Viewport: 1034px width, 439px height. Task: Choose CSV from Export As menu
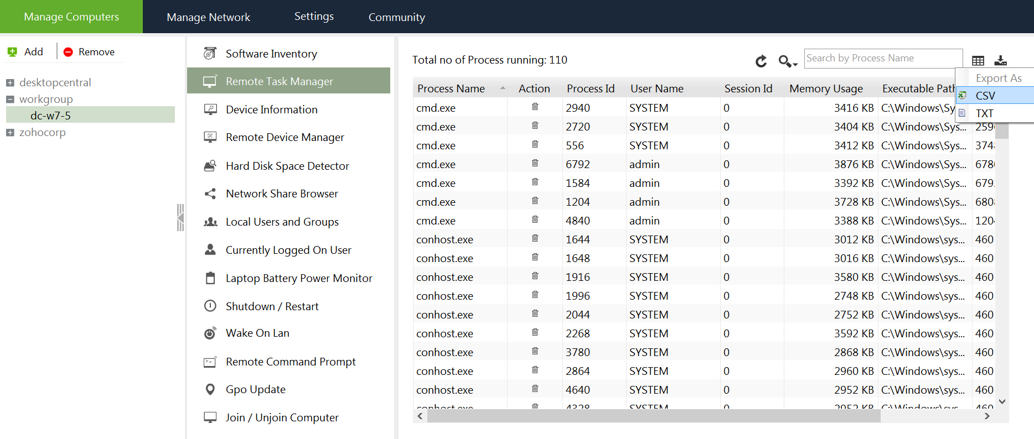(985, 96)
